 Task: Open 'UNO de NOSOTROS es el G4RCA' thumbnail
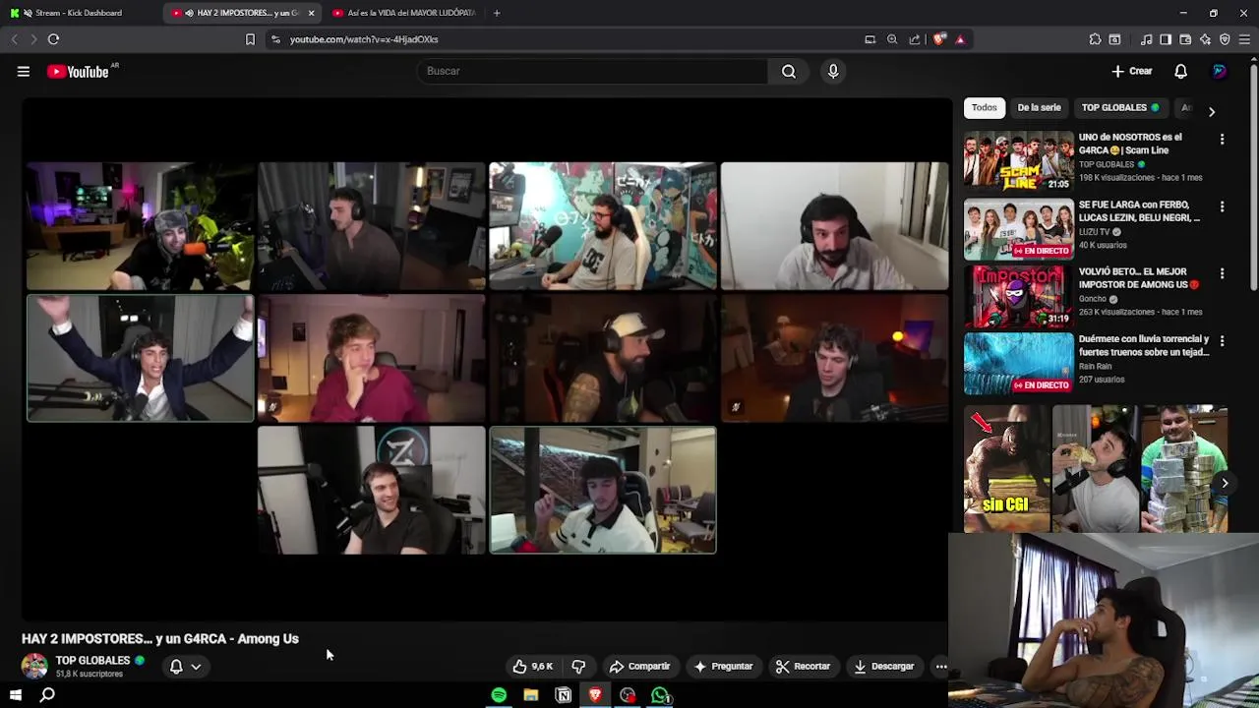(1018, 160)
